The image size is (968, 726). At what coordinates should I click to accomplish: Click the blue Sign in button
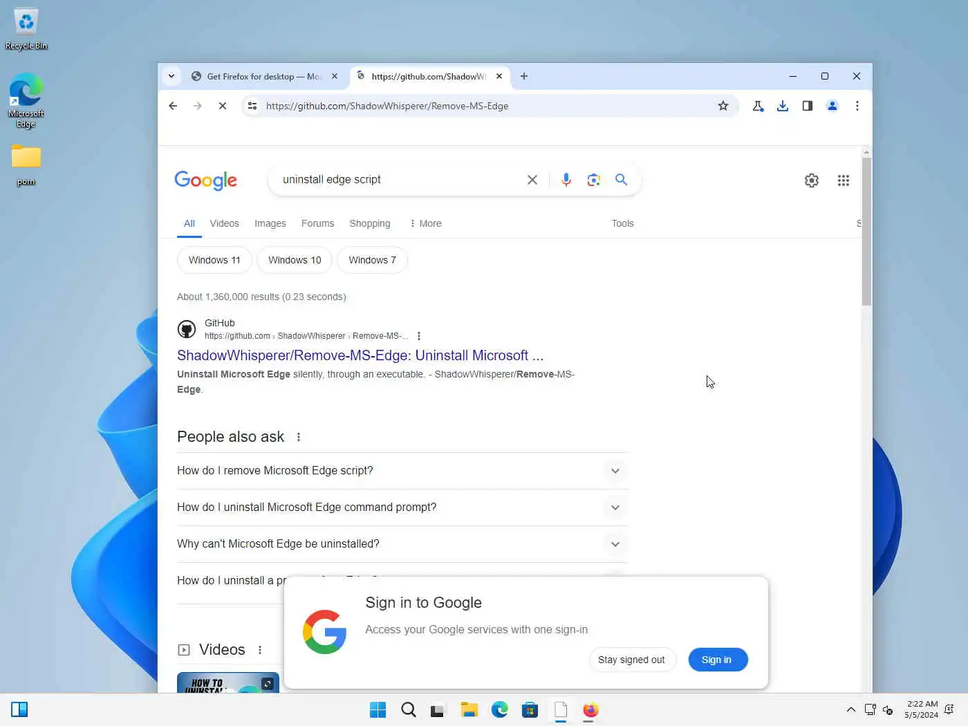[x=717, y=660]
